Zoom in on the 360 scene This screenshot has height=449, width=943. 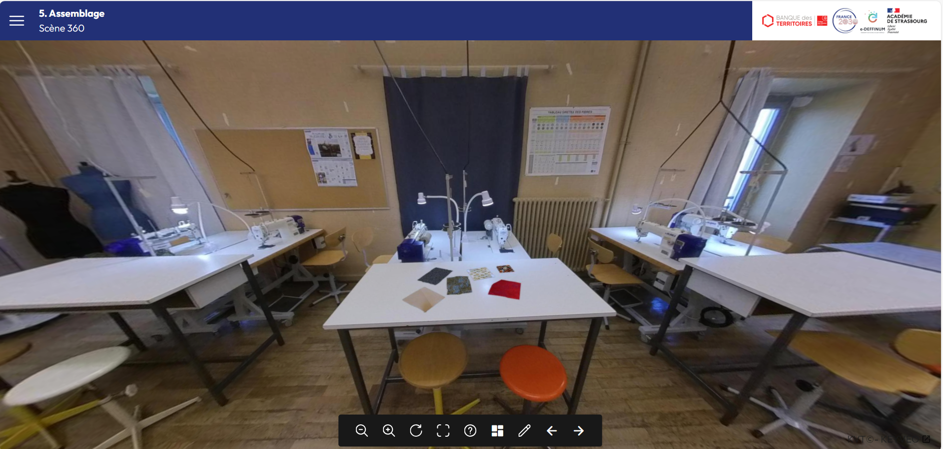coord(389,431)
